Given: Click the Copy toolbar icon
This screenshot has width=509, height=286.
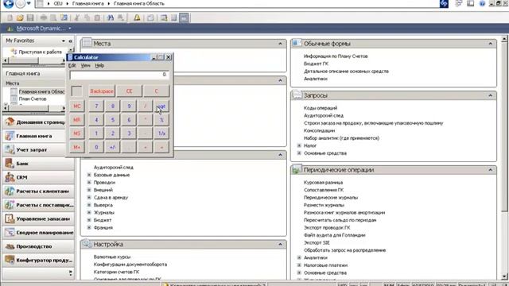Looking at the screenshot, I should (x=87, y=17).
